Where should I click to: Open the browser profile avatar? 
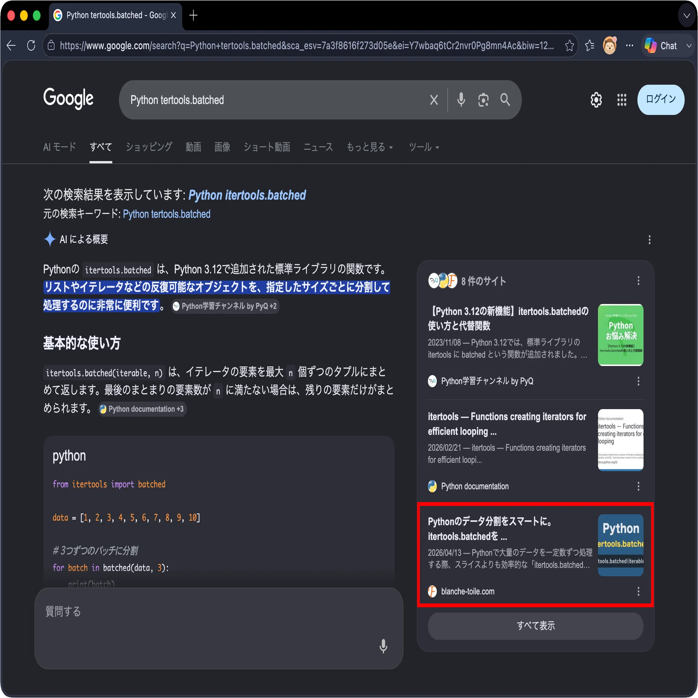click(610, 46)
